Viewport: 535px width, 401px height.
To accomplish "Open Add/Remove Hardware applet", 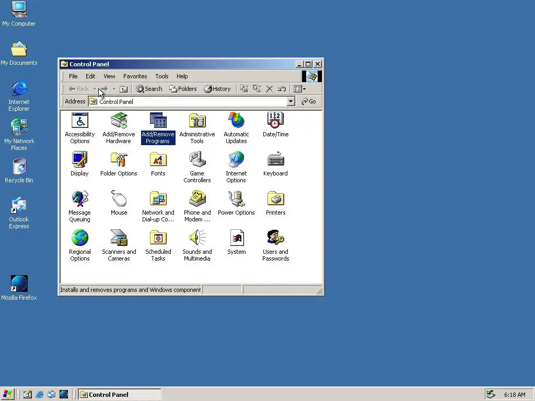I will 119,128.
